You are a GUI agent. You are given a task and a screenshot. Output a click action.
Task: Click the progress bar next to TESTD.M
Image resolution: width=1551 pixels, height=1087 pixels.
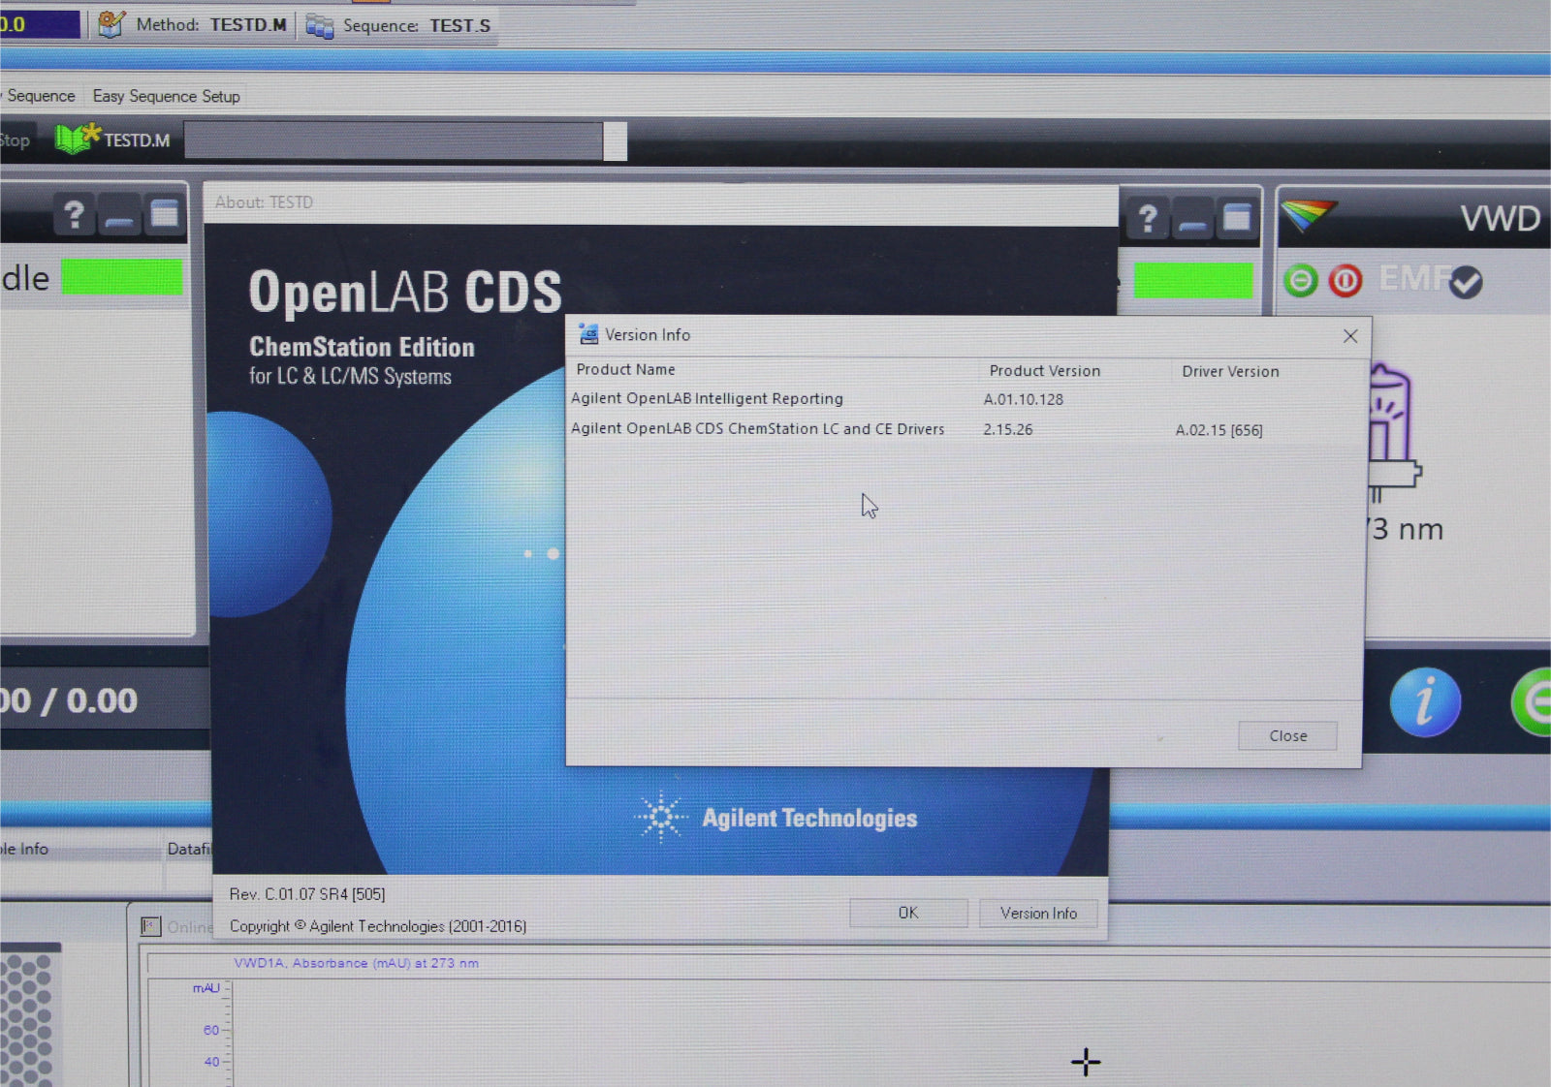pos(405,141)
